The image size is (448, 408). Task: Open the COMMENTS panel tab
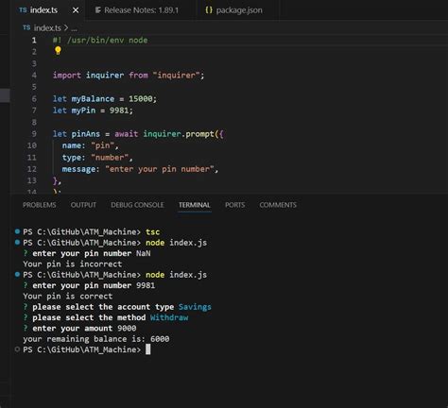[278, 205]
